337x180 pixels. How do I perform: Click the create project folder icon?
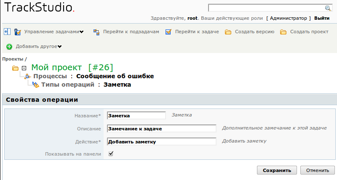point(283,32)
